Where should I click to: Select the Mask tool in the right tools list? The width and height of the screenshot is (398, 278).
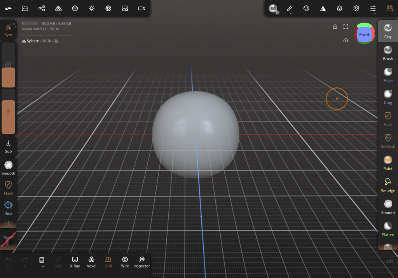coord(388,119)
